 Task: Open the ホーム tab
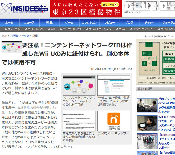10,23
